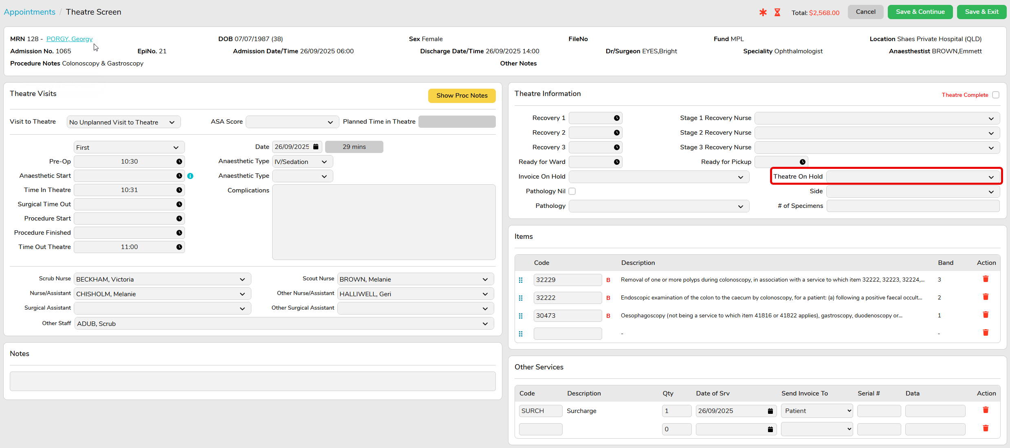This screenshot has width=1010, height=448.
Task: Delete the Surcharge service row
Action: coord(986,410)
